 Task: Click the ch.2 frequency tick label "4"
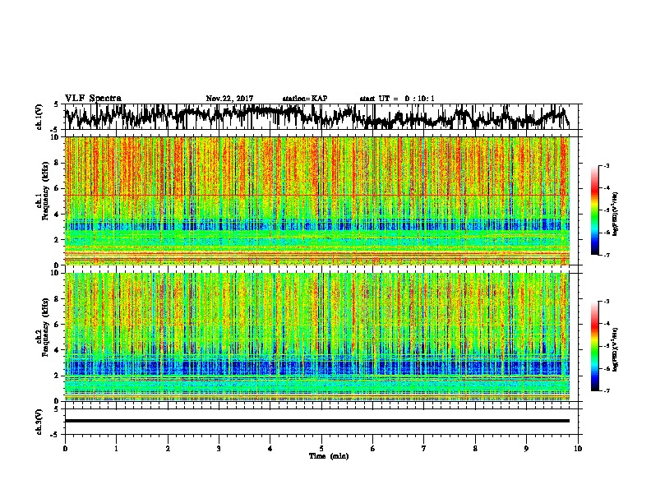click(x=58, y=350)
